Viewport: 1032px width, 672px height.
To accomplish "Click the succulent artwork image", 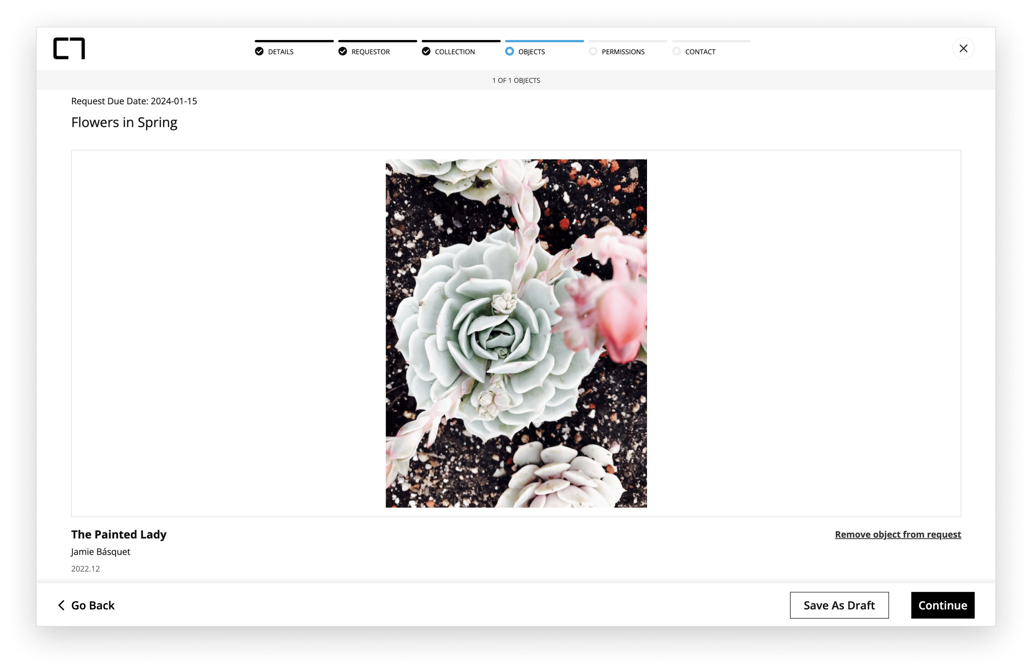I will (516, 333).
